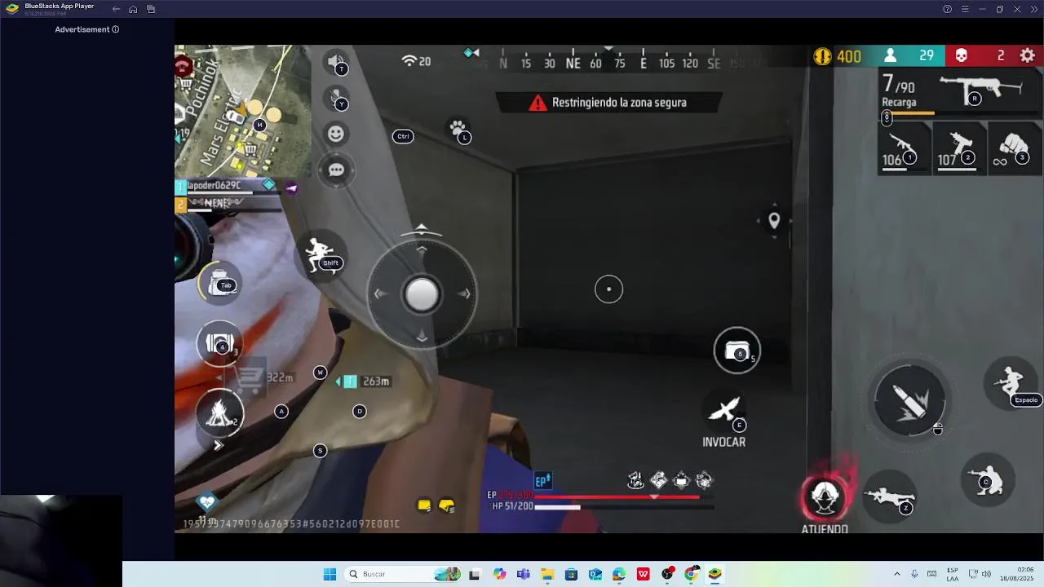Tap the 400 gold coin counter
The image size is (1044, 587).
[x=838, y=56]
